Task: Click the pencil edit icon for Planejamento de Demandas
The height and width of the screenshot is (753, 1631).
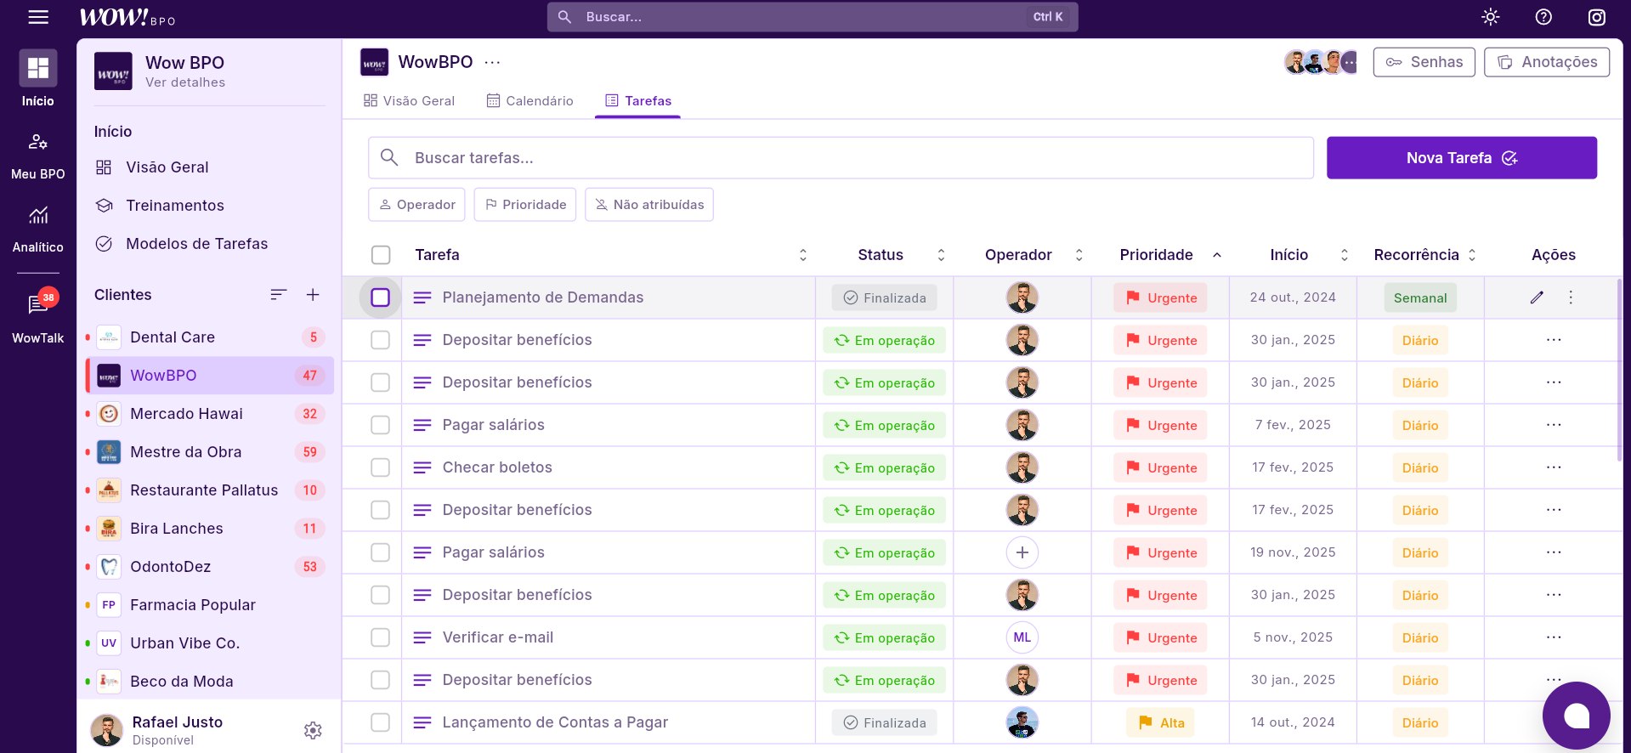Action: [x=1537, y=297]
